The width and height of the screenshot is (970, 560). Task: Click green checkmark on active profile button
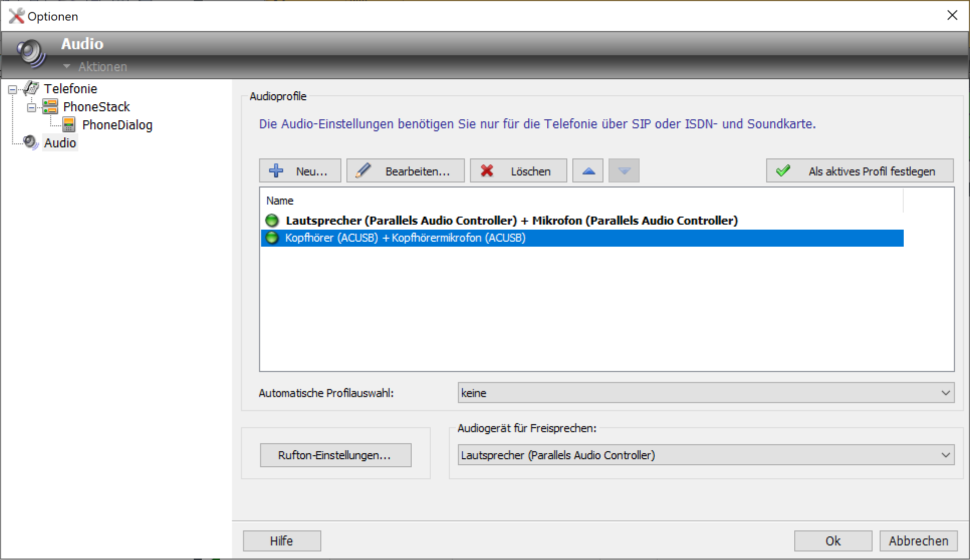(x=783, y=171)
